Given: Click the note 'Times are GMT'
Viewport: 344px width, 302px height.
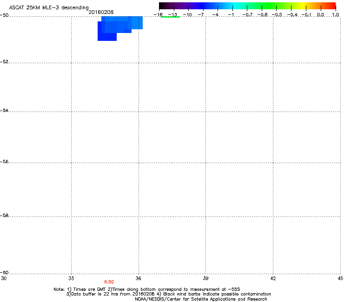Looking at the screenshot, I should (90, 289).
